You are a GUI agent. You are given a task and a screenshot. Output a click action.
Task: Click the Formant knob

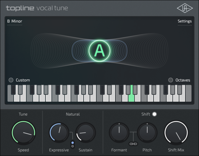point(119,132)
